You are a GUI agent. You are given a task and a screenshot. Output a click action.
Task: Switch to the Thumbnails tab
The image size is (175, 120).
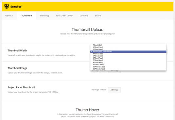pyautogui.click(x=26, y=16)
